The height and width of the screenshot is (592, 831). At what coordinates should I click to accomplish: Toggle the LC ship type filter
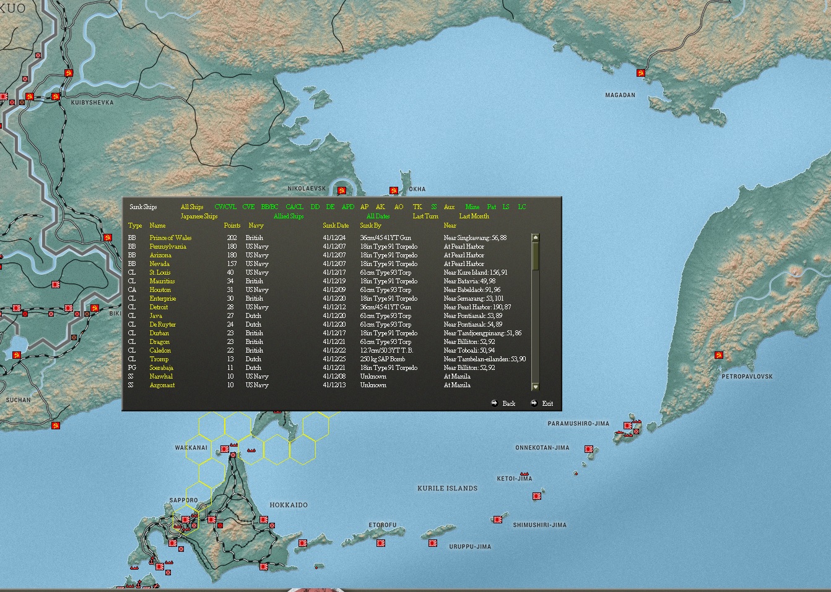(522, 207)
